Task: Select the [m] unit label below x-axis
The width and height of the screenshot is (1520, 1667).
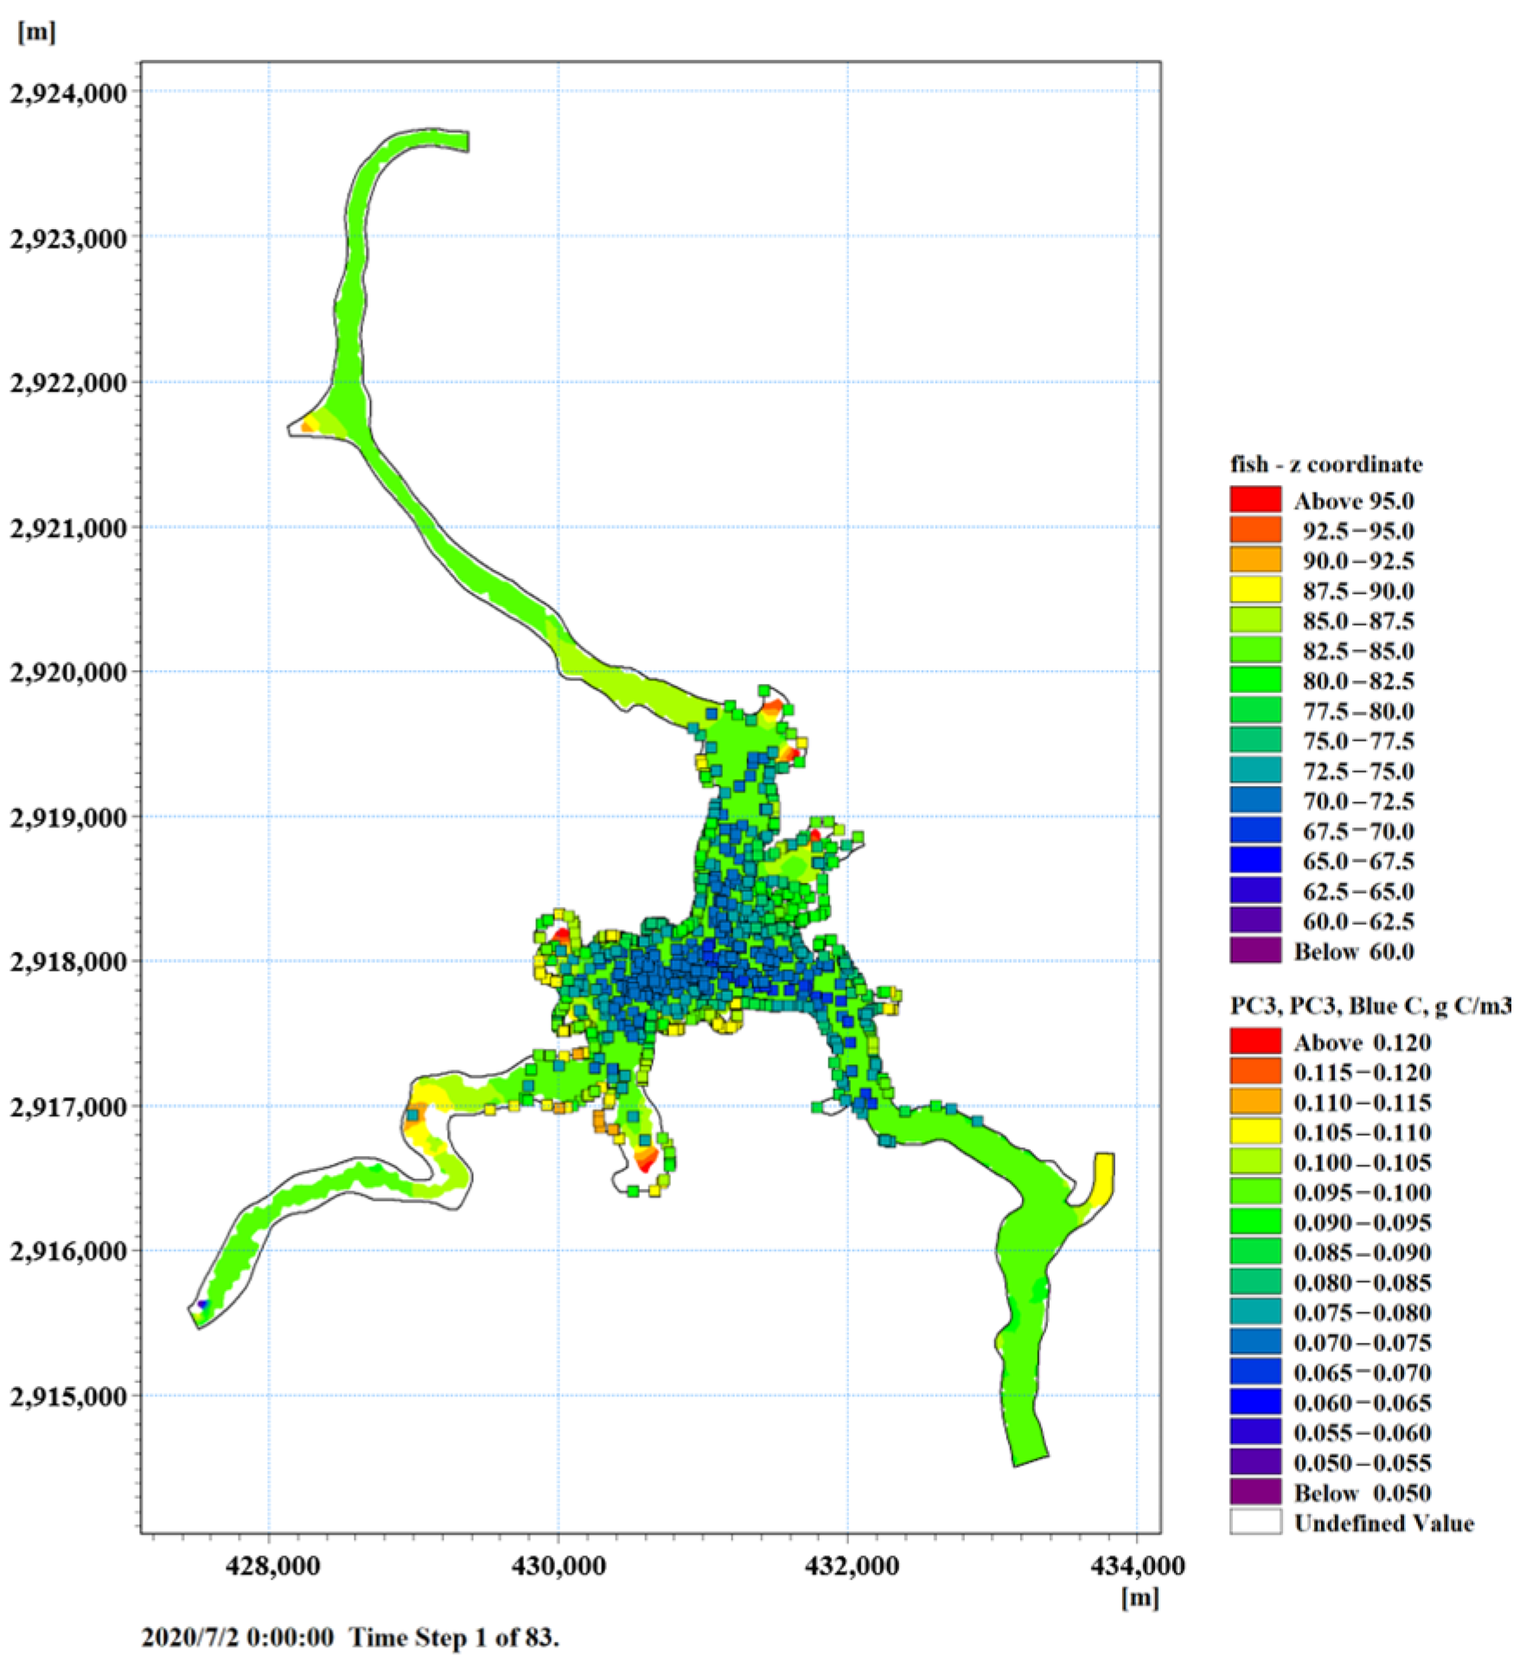Action: [x=1140, y=1598]
